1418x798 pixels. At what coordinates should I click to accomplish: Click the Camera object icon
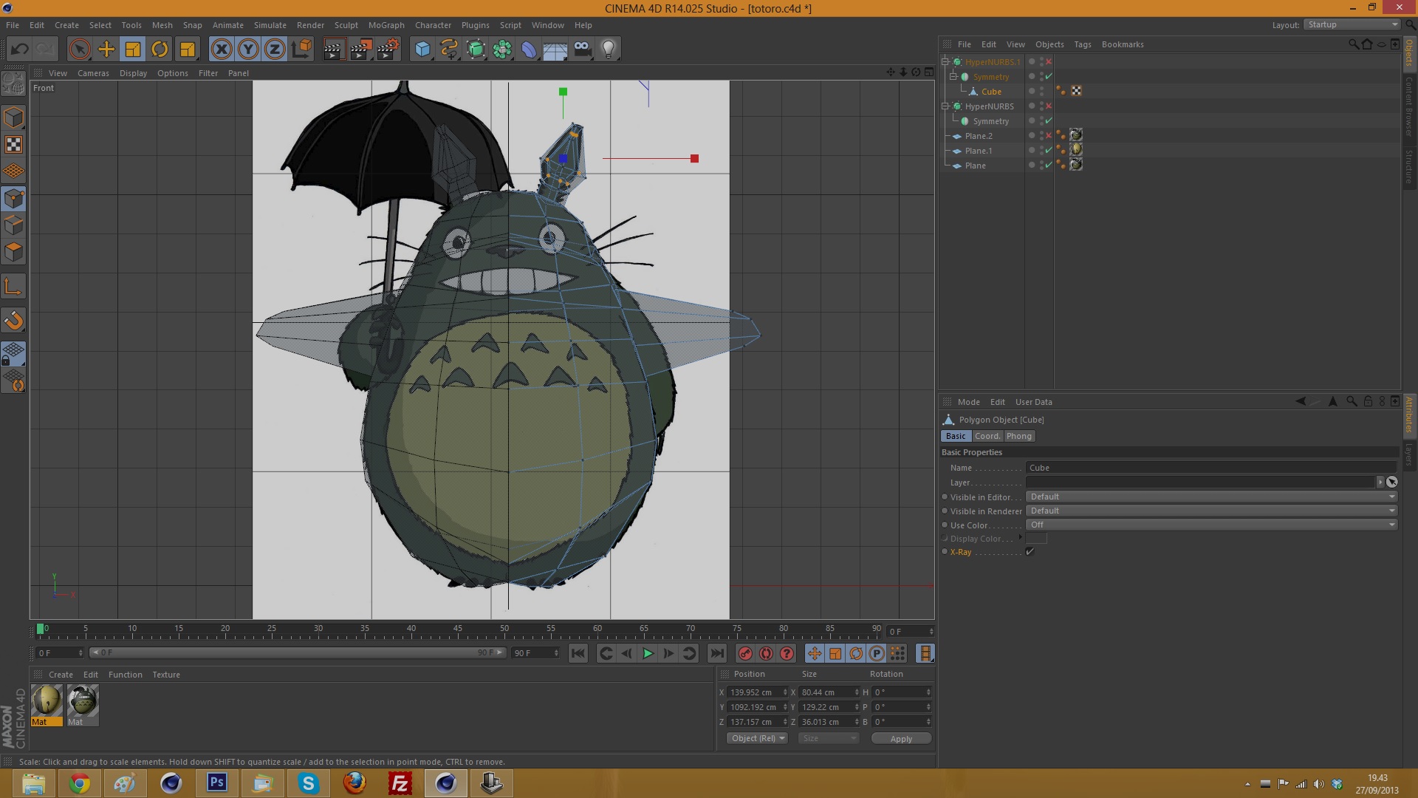(x=582, y=50)
